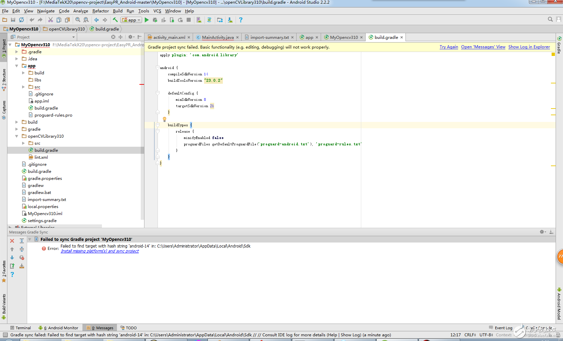Click the Expand All icon in Messages
This screenshot has height=341, width=563.
[x=21, y=241]
